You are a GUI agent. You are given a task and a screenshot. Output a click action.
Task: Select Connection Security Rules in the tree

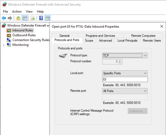pos(31,40)
